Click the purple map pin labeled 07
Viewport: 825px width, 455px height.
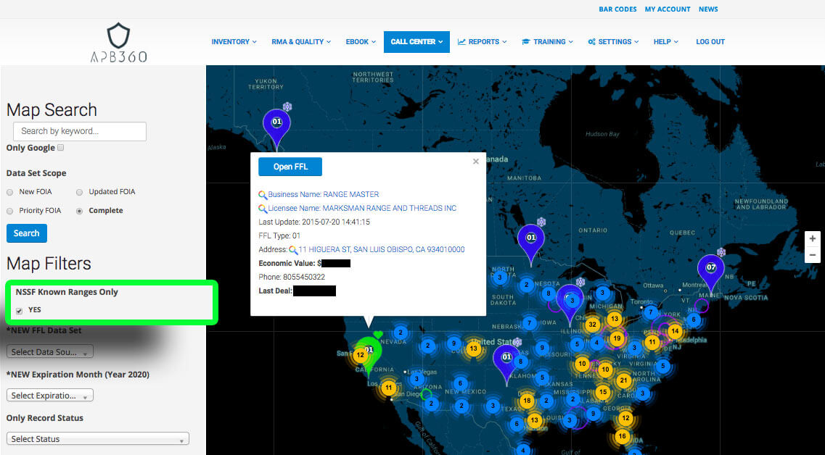710,269
